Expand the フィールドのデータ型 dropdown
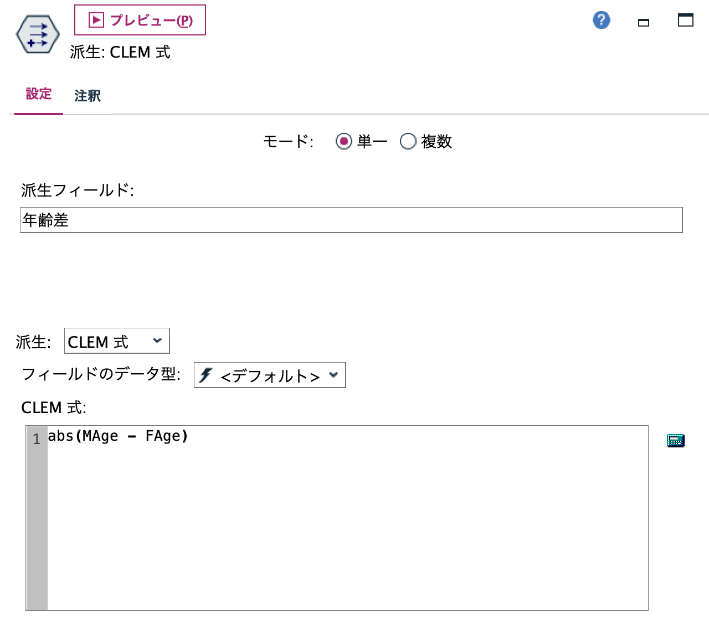Viewport: 709px width, 629px height. coord(269,375)
